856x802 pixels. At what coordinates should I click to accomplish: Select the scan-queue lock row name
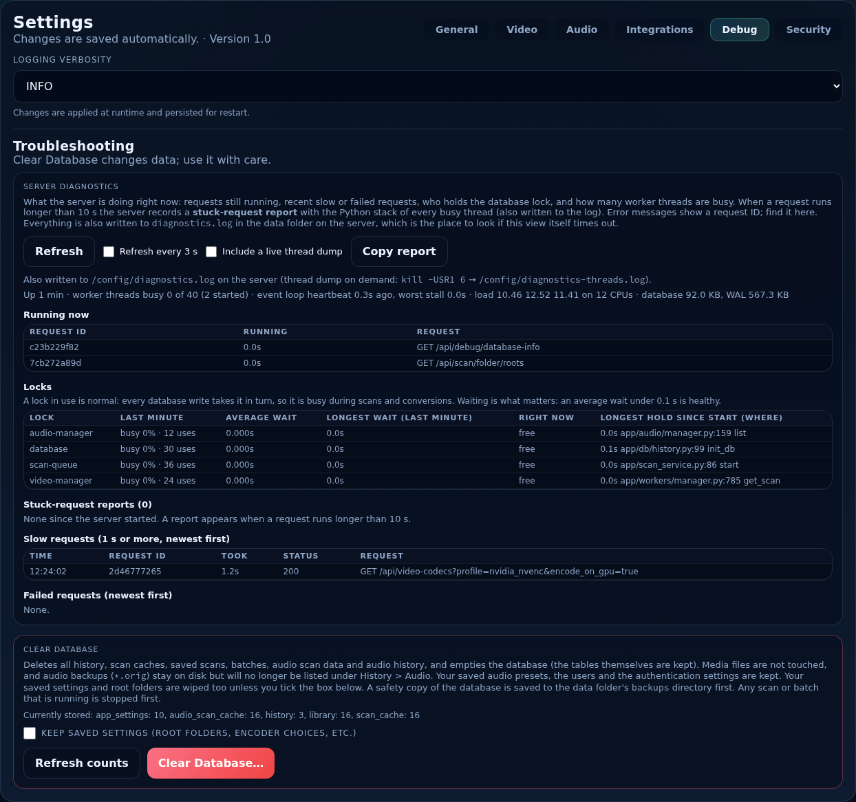pyautogui.click(x=54, y=465)
